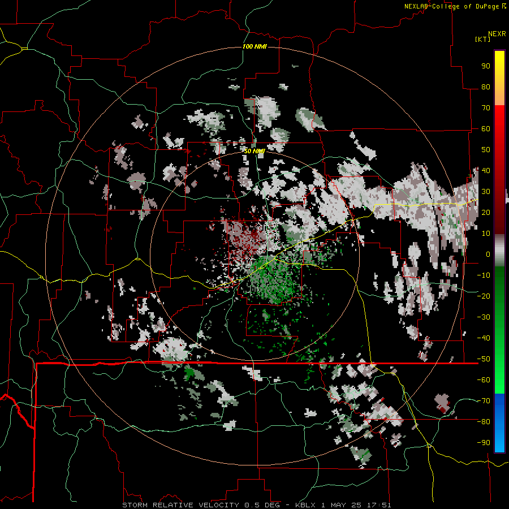Click the -90 value on the velocity scale
This screenshot has width=509, height=509.
[484, 443]
